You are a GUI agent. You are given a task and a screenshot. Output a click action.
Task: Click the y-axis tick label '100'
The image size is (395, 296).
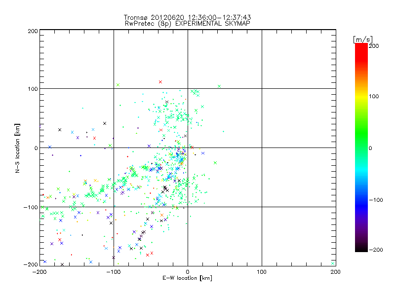[x=33, y=89]
